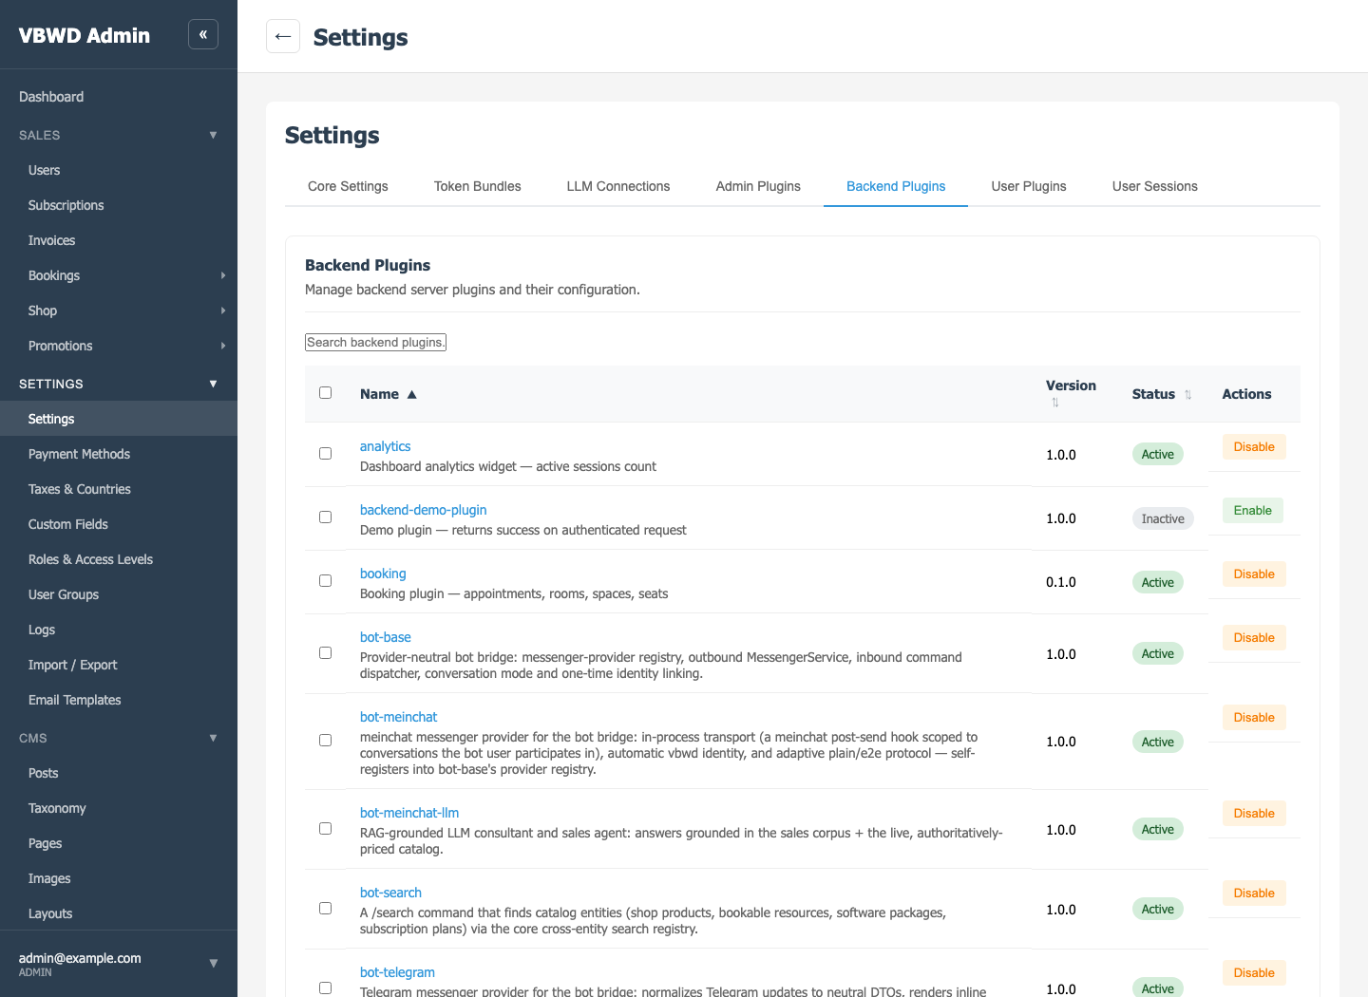Image resolution: width=1368 pixels, height=997 pixels.
Task: Select the Backend Plugins tab
Action: [896, 186]
